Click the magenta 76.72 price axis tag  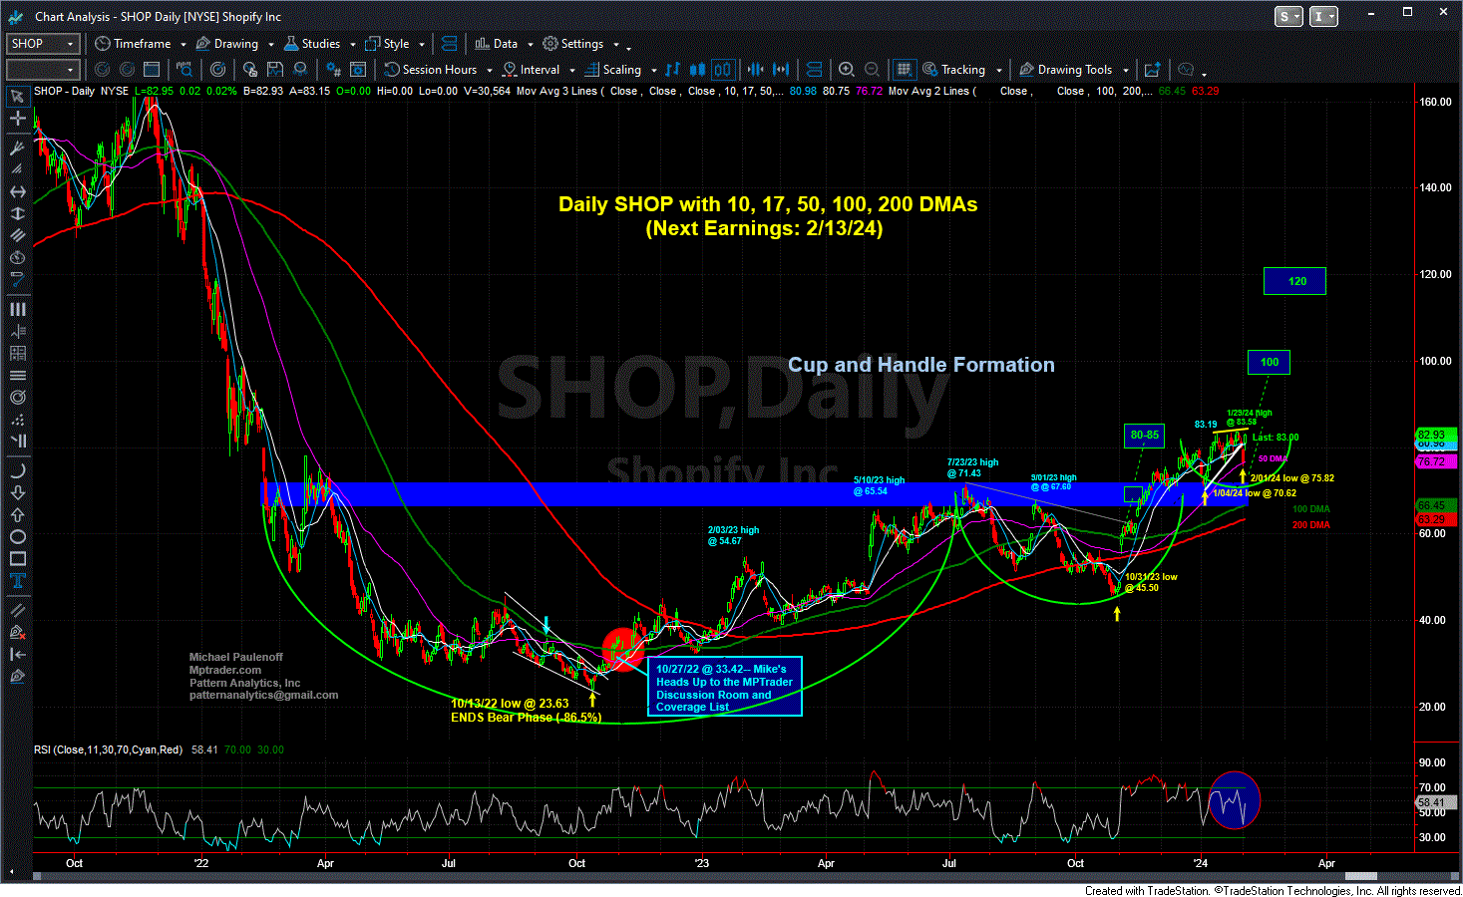1437,462
